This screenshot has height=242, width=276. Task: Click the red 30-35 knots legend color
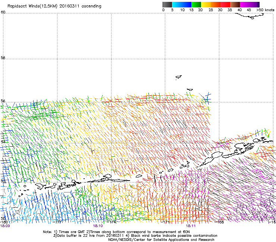pyautogui.click(x=225, y=4)
